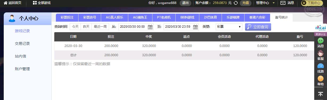Screen dimensions: 327x100
Task: Click the home icon beside 返回首页
Action: [x=6, y=3]
